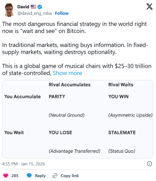Open the Accumulate vs Wait matrix image

click(x=77, y=119)
